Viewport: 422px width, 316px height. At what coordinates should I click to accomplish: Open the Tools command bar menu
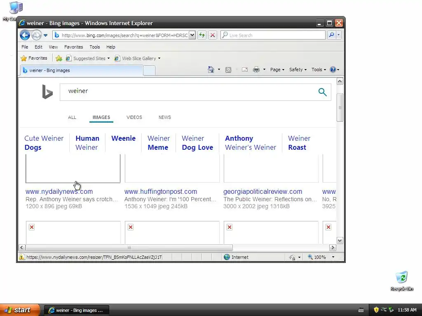pyautogui.click(x=319, y=70)
